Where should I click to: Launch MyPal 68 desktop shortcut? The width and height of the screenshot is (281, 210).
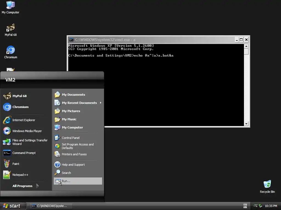point(11,30)
